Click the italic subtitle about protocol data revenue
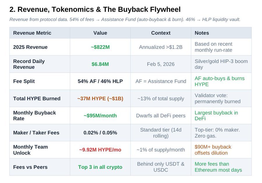The image size is (262, 183). (125, 20)
